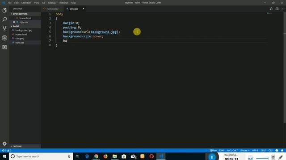This screenshot has height=160, width=286.
Task: Click the padding:0; declaration on line 4
Action: tap(72, 28)
